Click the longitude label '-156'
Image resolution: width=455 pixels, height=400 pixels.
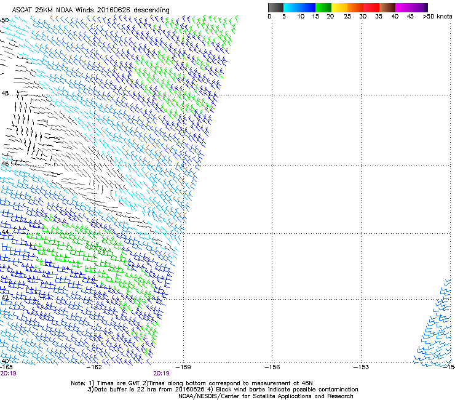pos(272,367)
